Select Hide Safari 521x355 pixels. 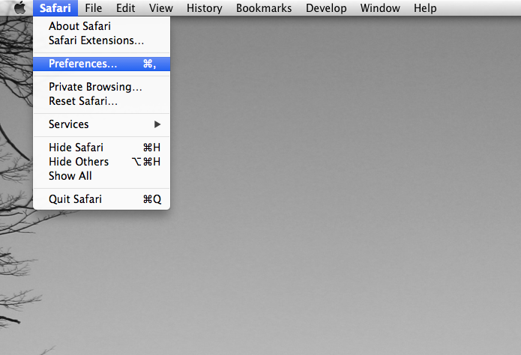pyautogui.click(x=102, y=147)
